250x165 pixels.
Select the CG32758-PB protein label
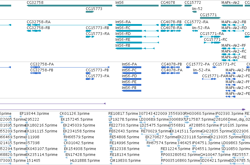click(42, 70)
